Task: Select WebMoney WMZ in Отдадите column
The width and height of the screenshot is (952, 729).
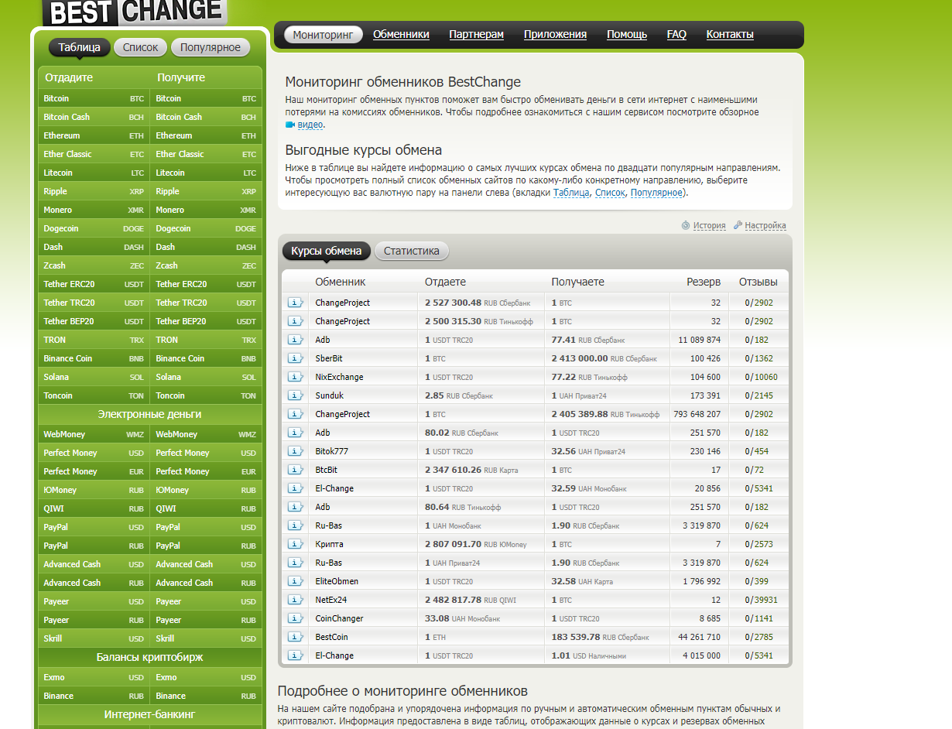Action: pyautogui.click(x=94, y=434)
